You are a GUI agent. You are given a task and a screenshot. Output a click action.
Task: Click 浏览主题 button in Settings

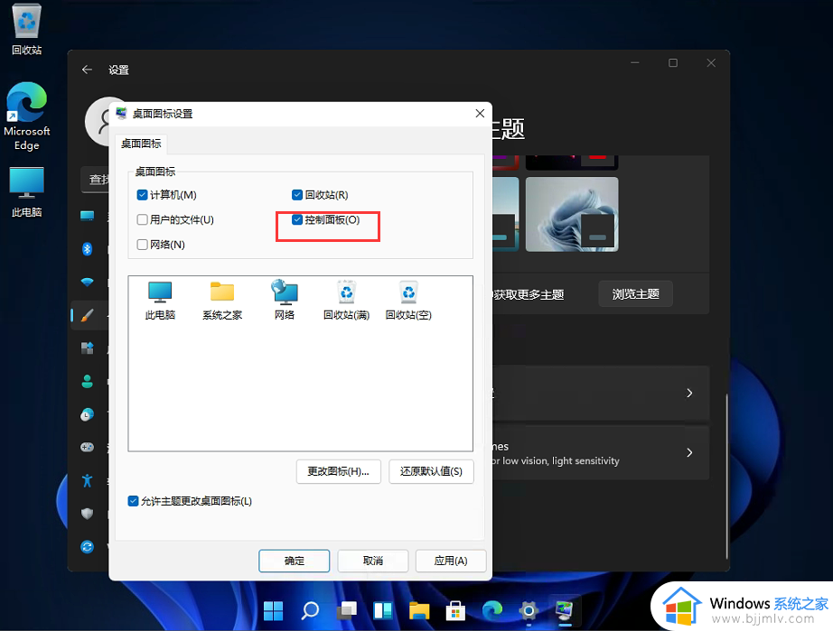click(x=635, y=294)
